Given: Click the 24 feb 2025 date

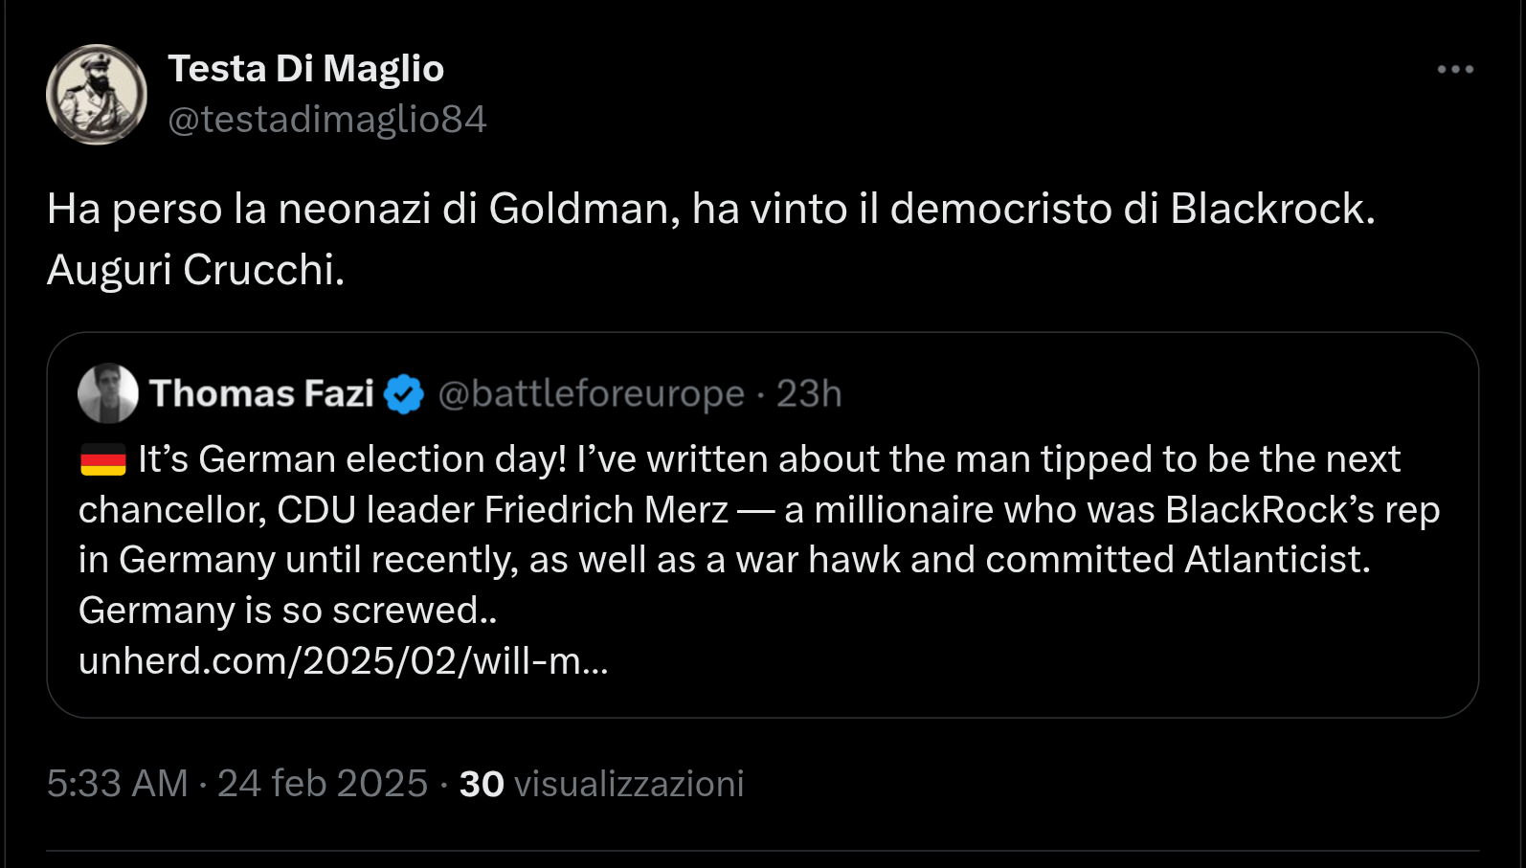Looking at the screenshot, I should pyautogui.click(x=321, y=783).
